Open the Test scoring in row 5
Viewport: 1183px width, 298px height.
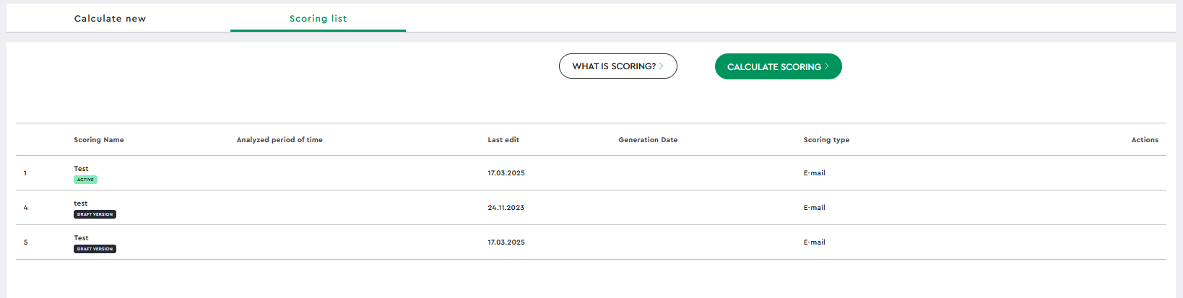point(81,238)
